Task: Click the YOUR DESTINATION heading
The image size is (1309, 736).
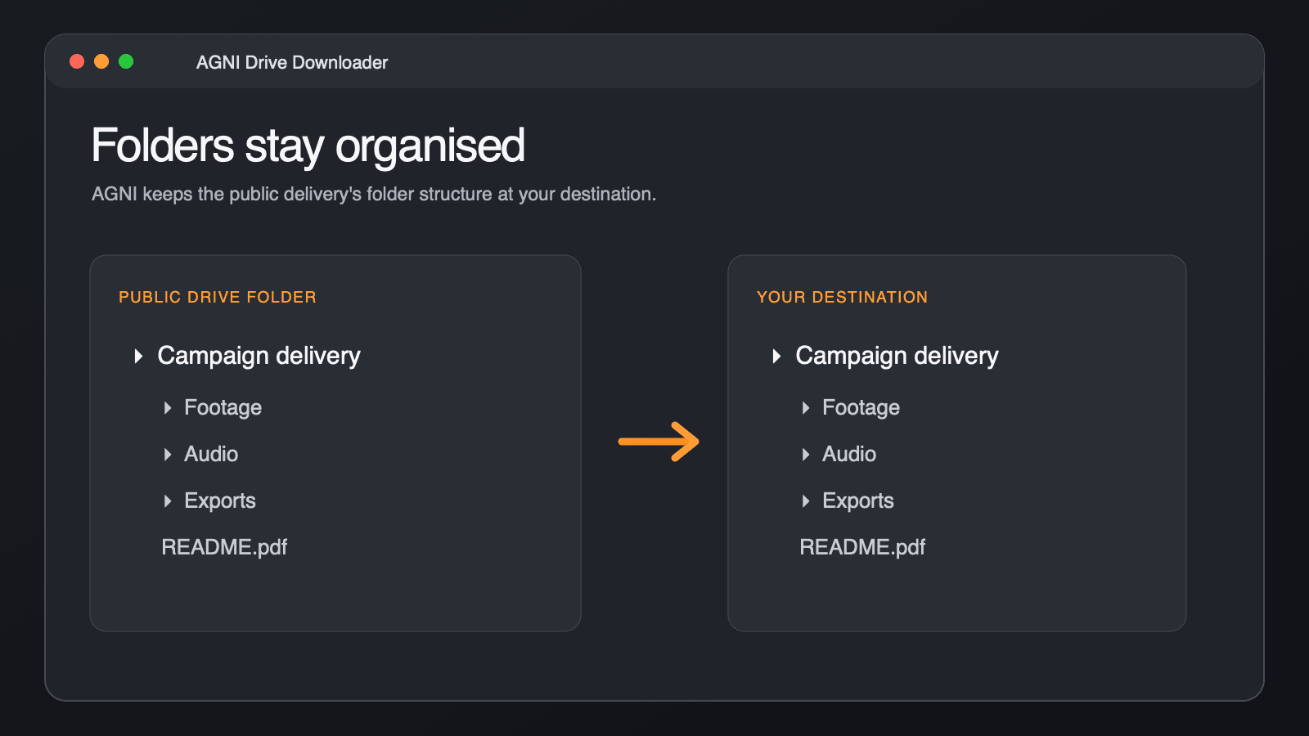Action: click(x=842, y=297)
